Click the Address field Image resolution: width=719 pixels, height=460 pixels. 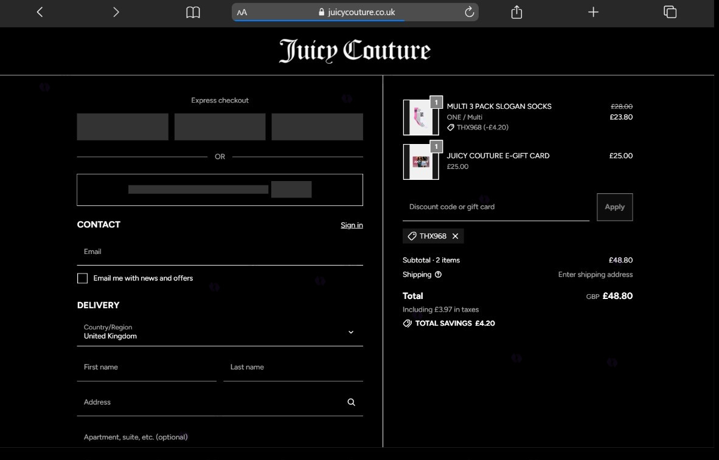(x=220, y=402)
